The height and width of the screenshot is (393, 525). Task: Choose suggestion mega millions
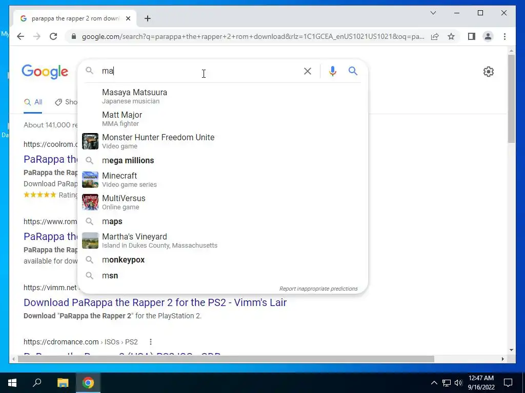click(x=223, y=160)
